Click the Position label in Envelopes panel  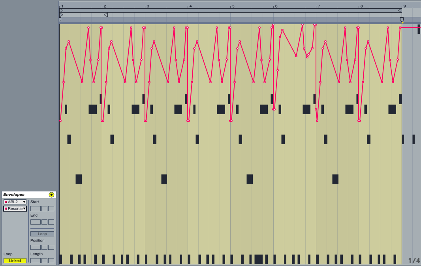click(x=37, y=240)
